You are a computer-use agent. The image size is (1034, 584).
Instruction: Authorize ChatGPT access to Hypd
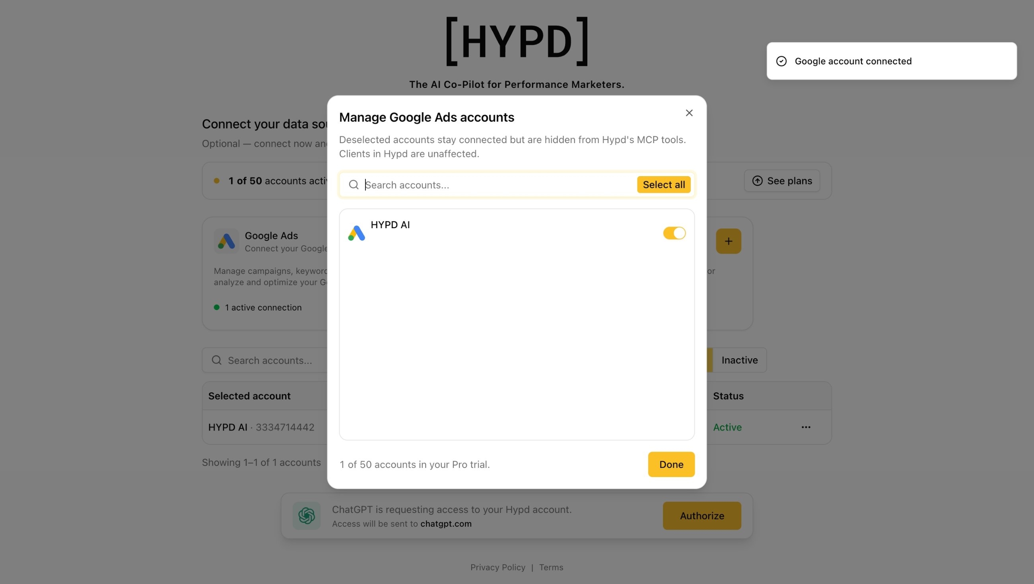pos(702,516)
